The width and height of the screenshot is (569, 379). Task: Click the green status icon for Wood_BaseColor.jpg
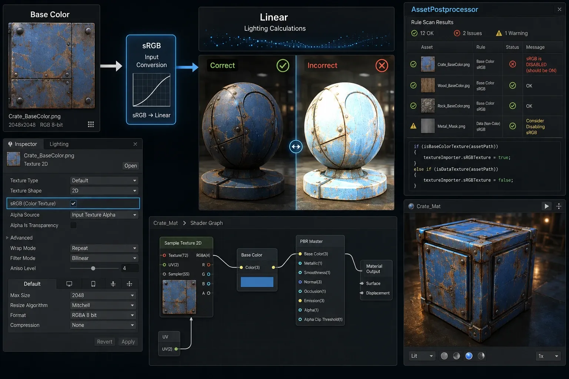tap(513, 85)
